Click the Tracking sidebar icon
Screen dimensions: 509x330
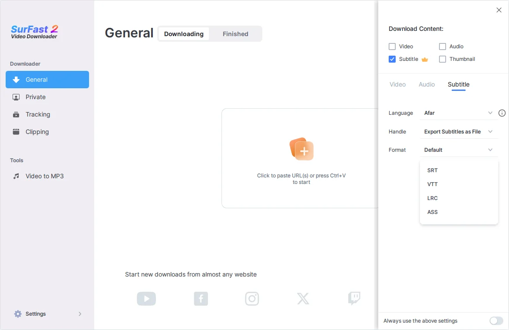[16, 114]
